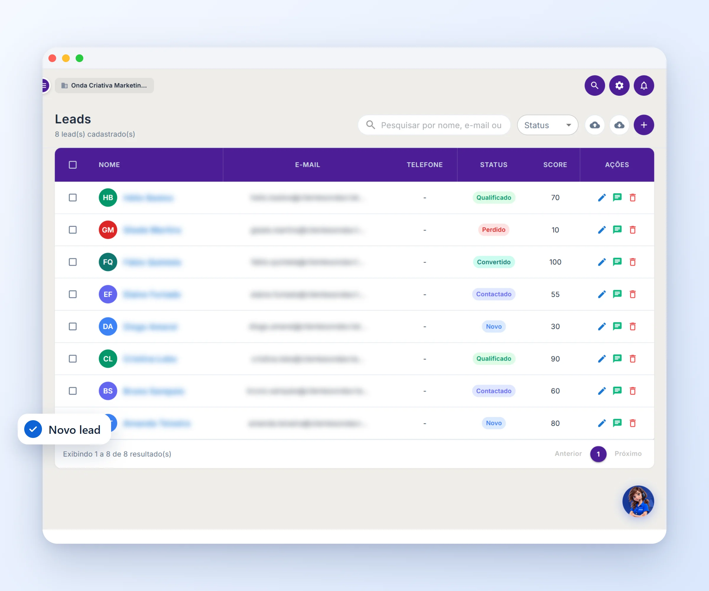The image size is (709, 591).
Task: Open the Onda Criativa Marketing company selector
Action: (104, 85)
